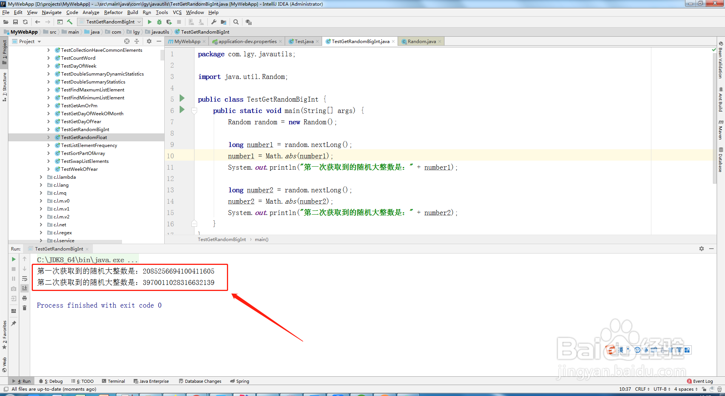
Task: Toggle soft-wrap in the Run console
Action: pyautogui.click(x=25, y=278)
